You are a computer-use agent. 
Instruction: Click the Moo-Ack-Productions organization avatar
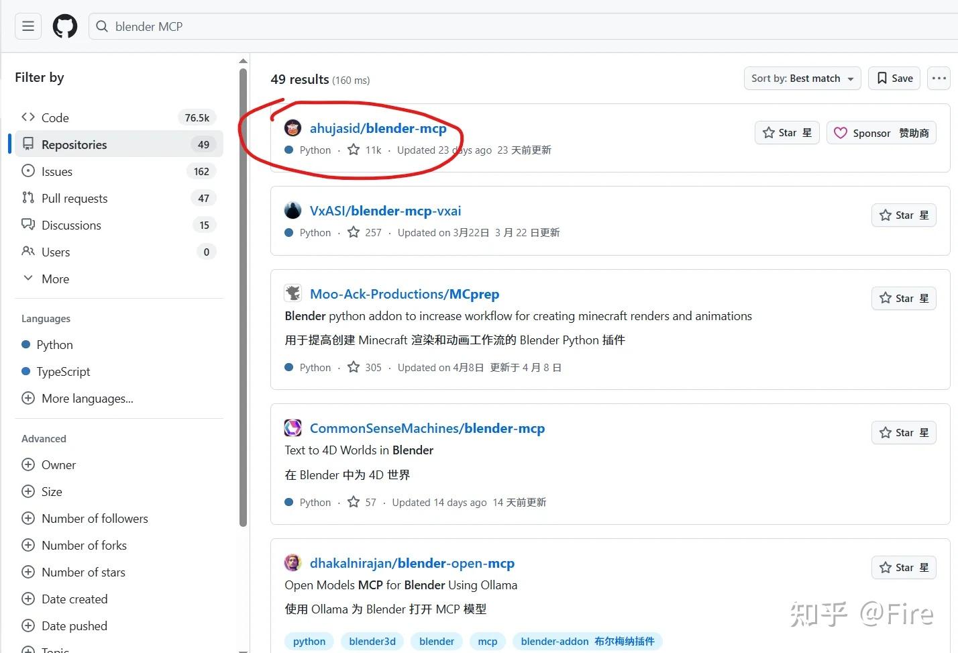pos(292,293)
